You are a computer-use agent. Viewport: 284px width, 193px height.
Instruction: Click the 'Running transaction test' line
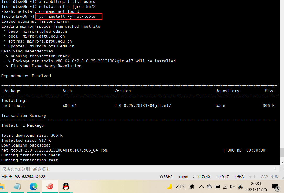(30, 160)
